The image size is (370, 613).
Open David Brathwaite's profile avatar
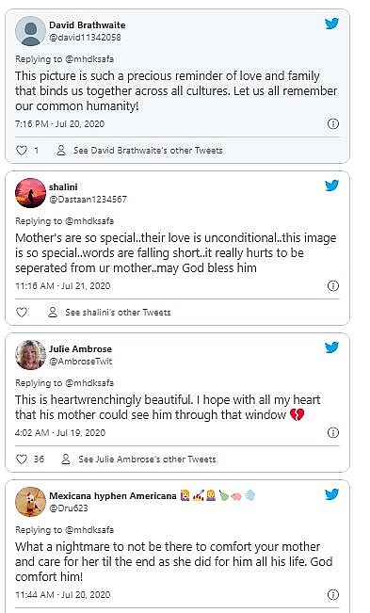pos(30,31)
